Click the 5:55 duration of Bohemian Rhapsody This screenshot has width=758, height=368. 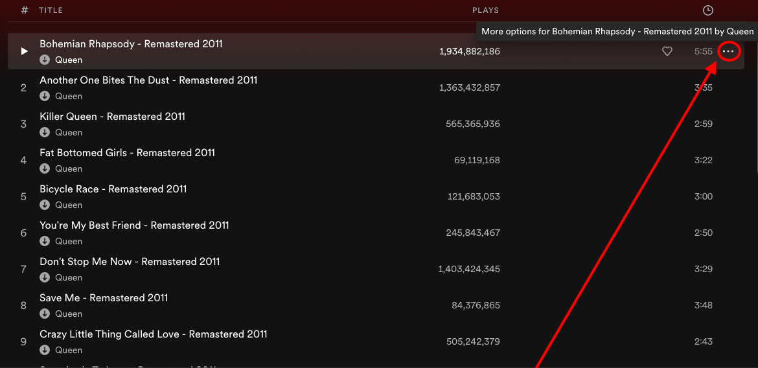(x=704, y=51)
